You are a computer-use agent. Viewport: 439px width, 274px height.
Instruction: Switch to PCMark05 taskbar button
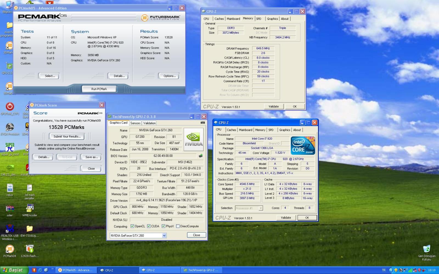click(77, 270)
